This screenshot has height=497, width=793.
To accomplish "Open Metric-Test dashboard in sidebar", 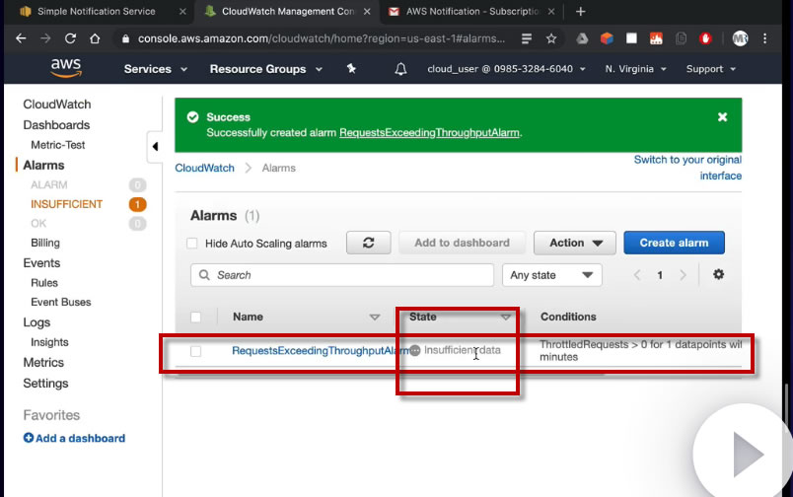I will point(57,145).
